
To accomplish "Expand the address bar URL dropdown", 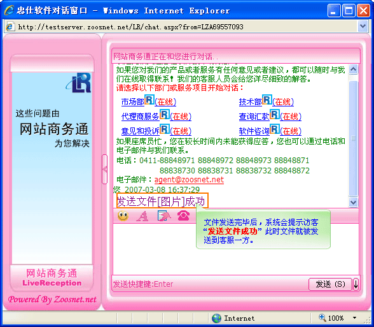I will pyautogui.click(x=363, y=26).
